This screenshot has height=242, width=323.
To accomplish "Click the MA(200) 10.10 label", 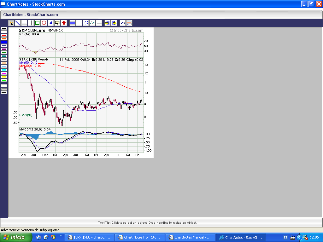I will pyautogui.click(x=30, y=66).
